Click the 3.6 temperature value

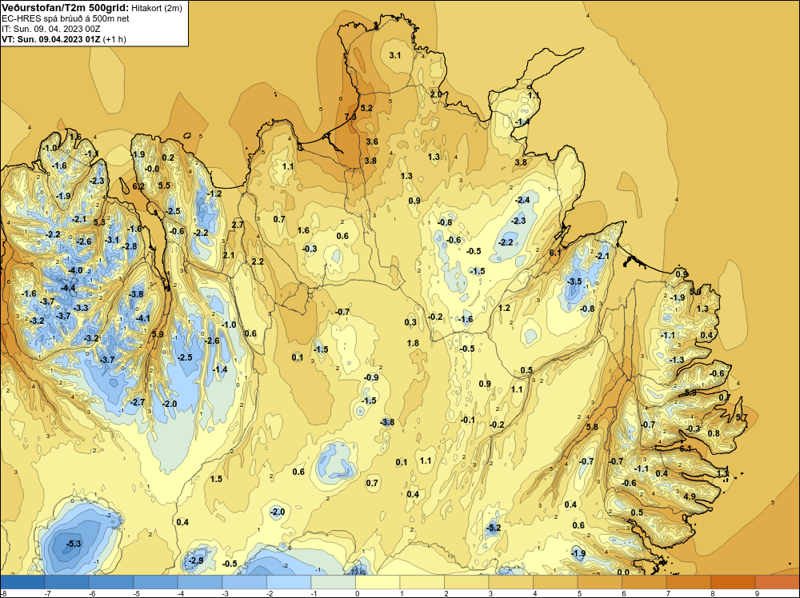(x=372, y=142)
